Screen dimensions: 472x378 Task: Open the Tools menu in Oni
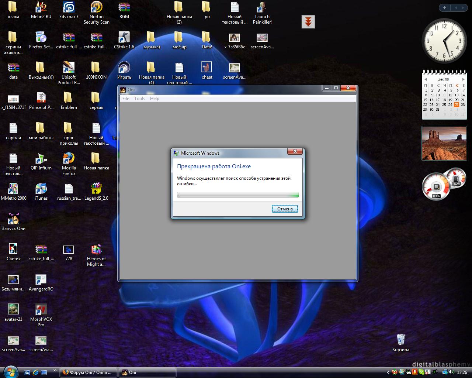point(139,99)
